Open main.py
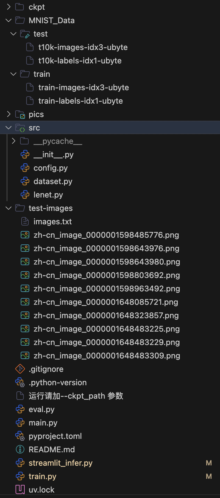 (x=43, y=422)
